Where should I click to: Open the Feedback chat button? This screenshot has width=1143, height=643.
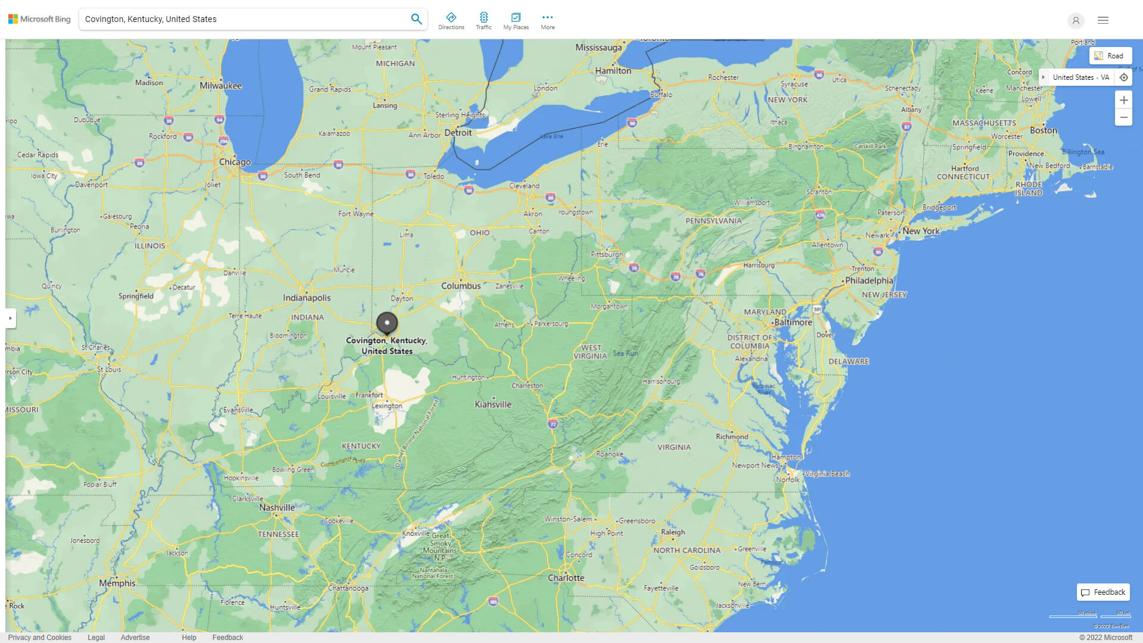tap(1103, 592)
